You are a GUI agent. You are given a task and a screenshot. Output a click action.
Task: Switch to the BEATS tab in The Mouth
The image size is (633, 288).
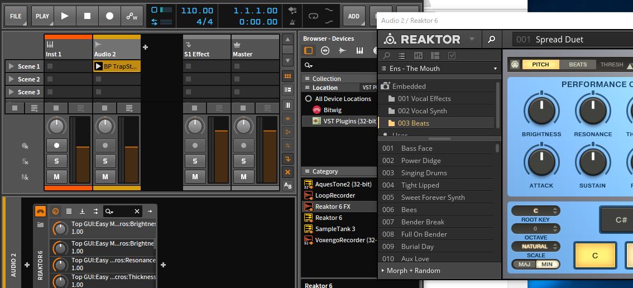pyautogui.click(x=578, y=64)
